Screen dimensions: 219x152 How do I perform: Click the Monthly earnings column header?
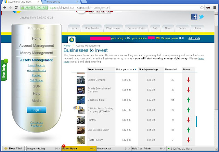[x=149, y=69]
